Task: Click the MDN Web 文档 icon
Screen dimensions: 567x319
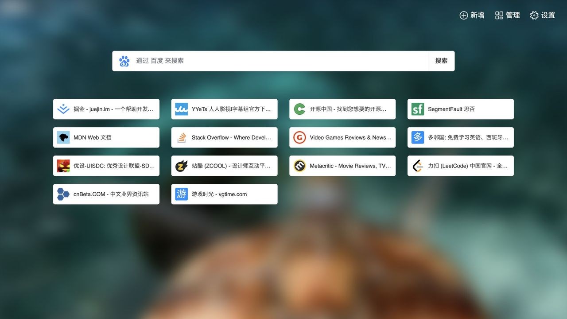Action: point(63,137)
